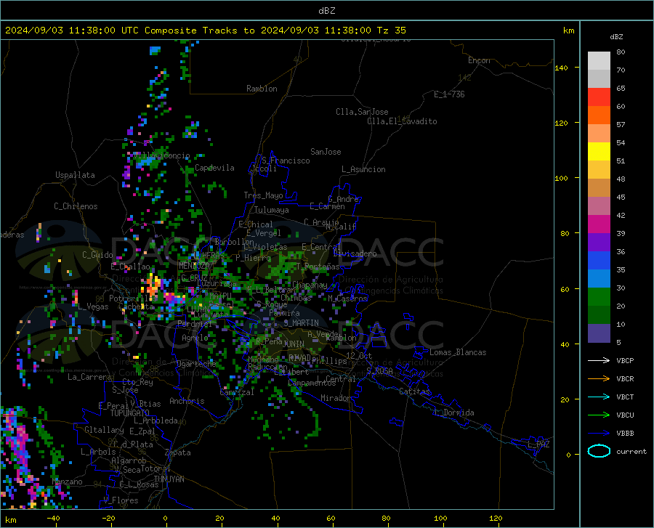
Task: Click the 'Lomas_Blancas' place label
Action: [x=458, y=352]
